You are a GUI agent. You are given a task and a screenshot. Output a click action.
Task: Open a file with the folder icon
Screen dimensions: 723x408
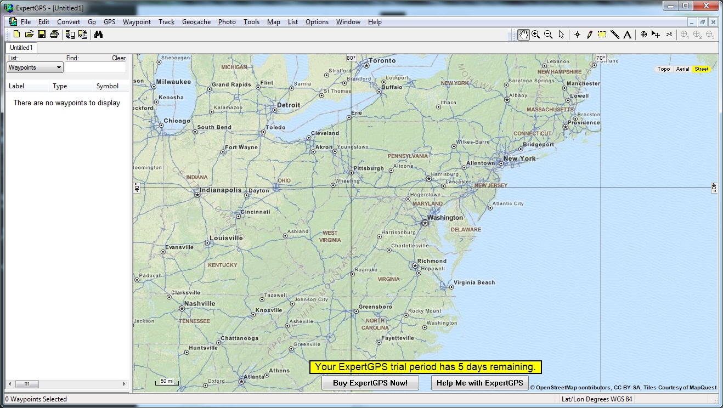(29, 34)
